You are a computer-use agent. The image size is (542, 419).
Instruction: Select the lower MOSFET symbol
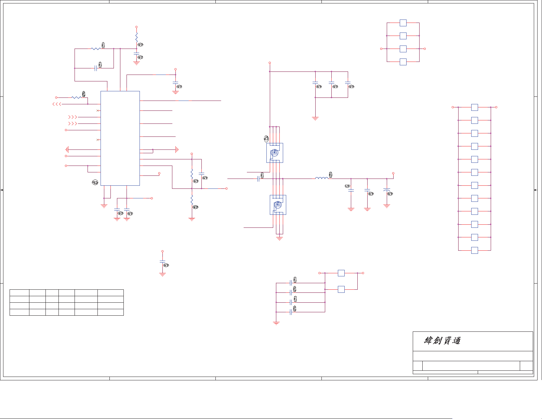click(x=278, y=205)
